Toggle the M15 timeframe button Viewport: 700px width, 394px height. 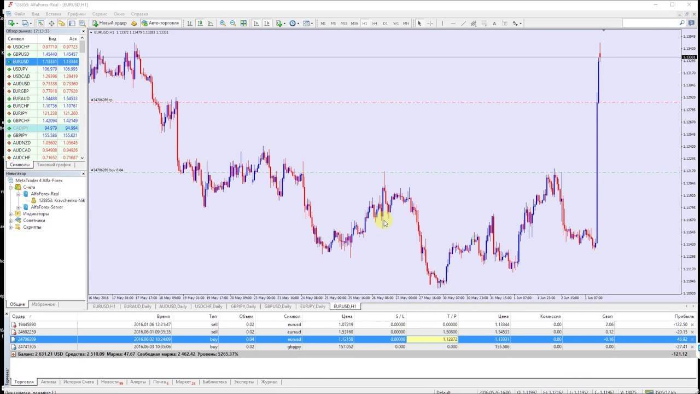(343, 23)
